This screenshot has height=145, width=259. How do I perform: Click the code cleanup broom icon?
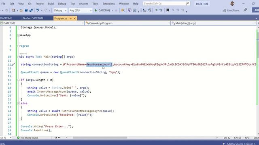coord(56,138)
